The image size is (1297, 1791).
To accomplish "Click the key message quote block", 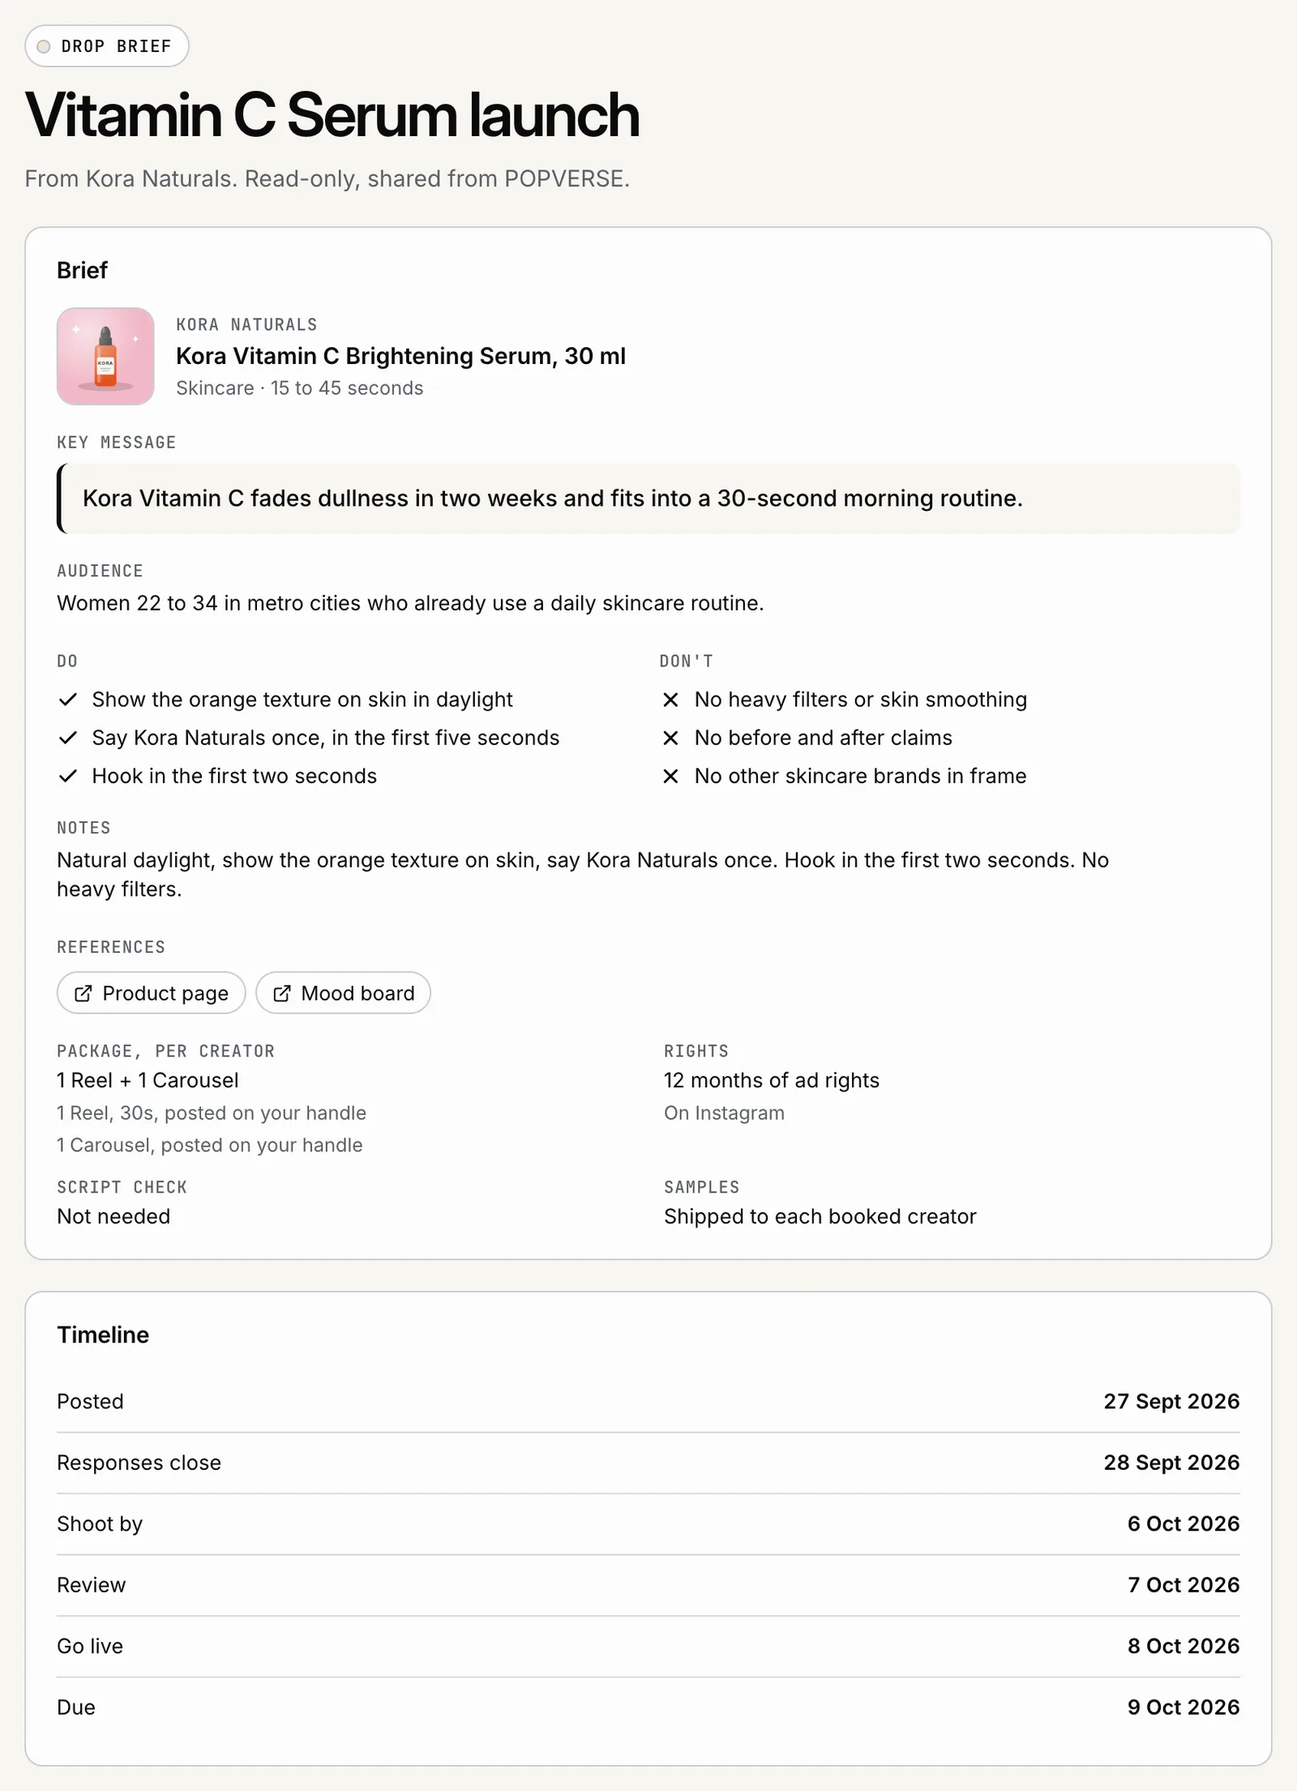I will (x=648, y=498).
